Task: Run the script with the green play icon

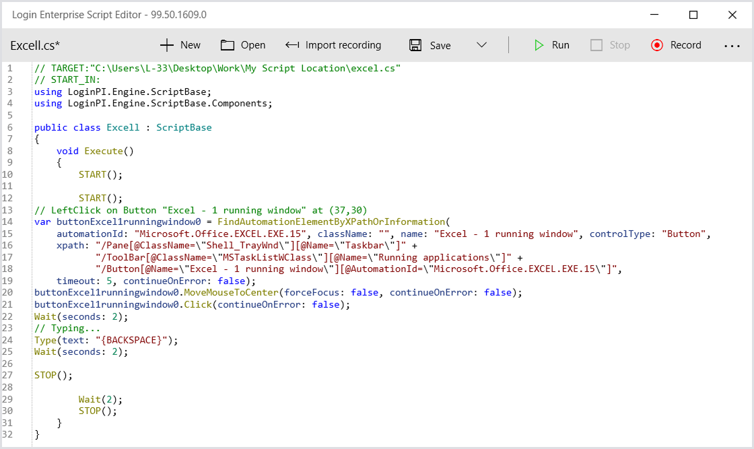Action: [539, 45]
